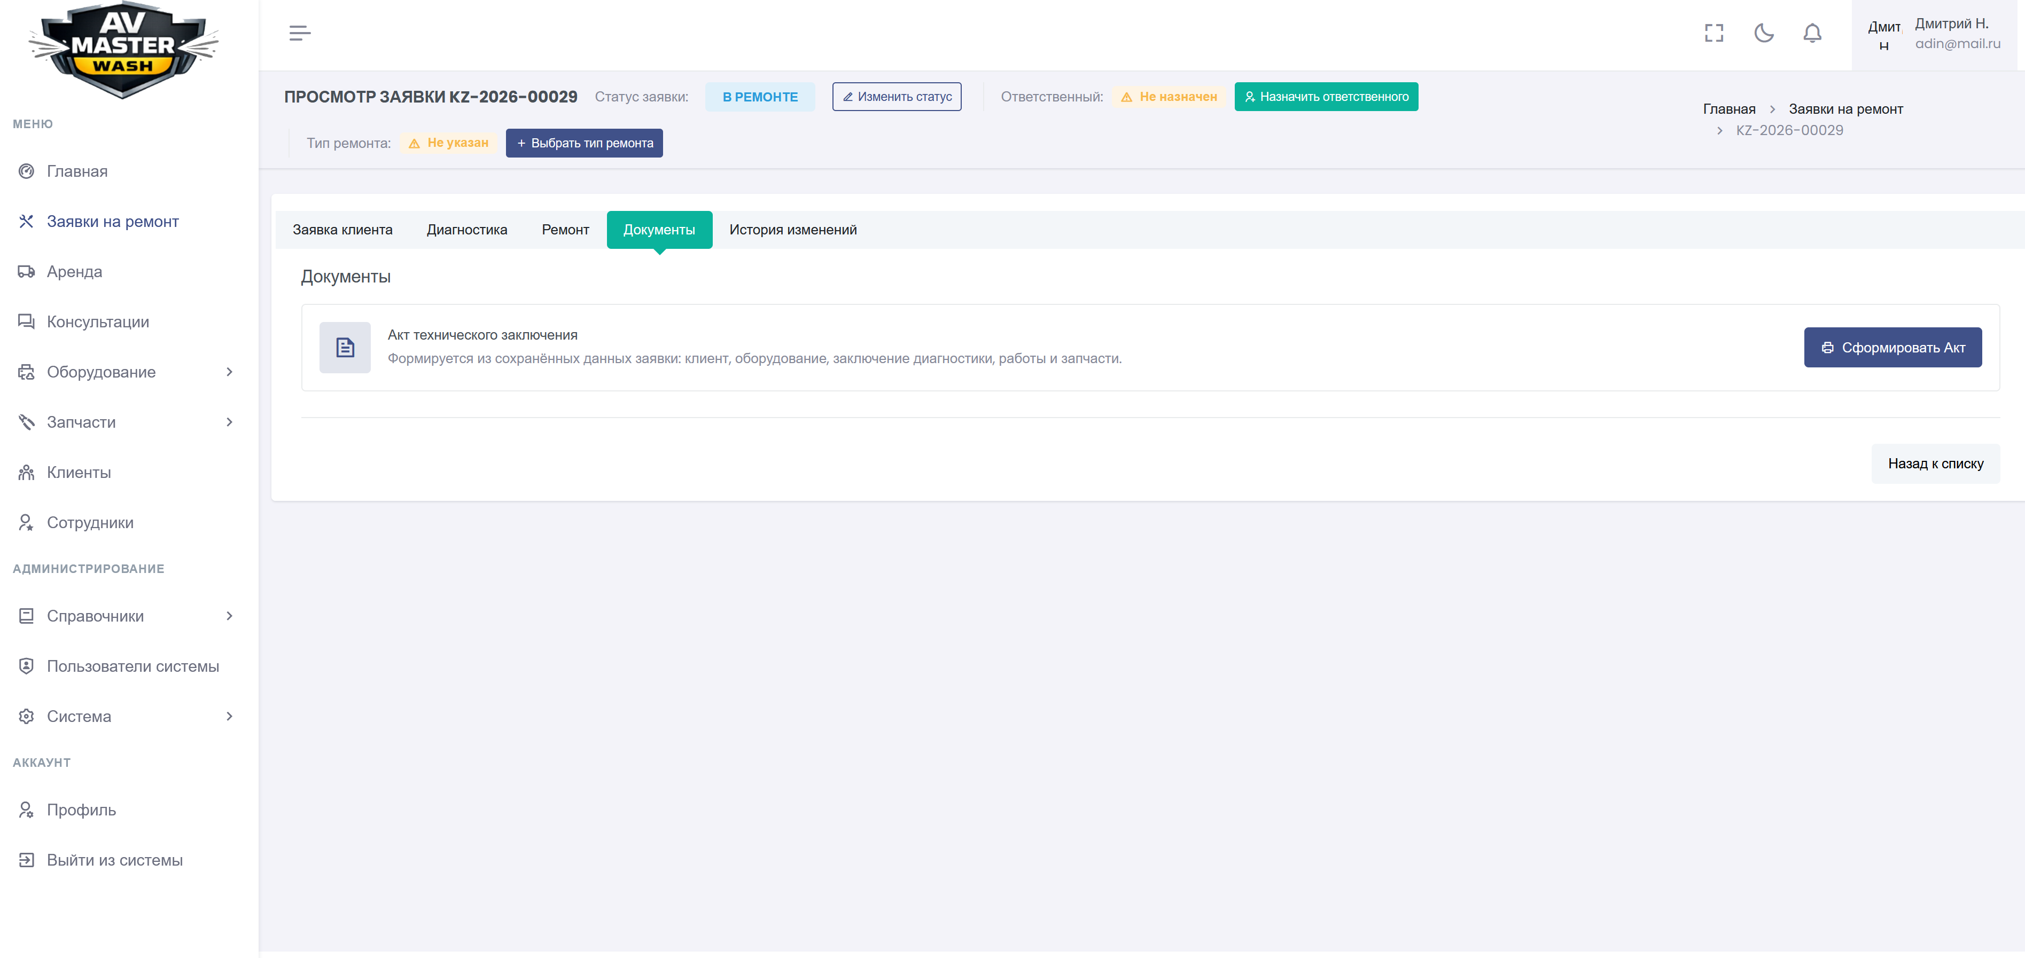Show the История изменений tab

point(793,230)
